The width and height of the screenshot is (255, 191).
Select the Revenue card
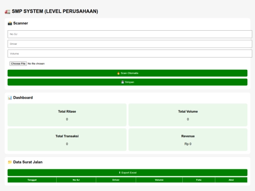188,140
